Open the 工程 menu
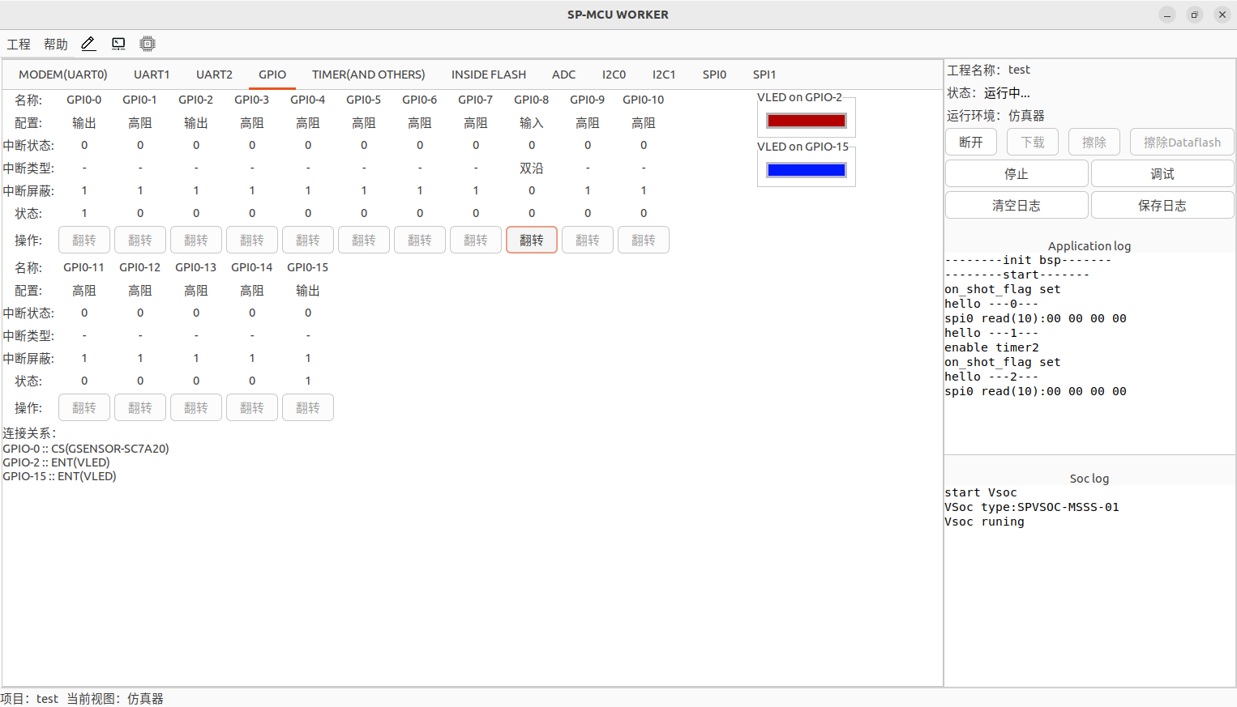The height and width of the screenshot is (707, 1237). [x=19, y=45]
